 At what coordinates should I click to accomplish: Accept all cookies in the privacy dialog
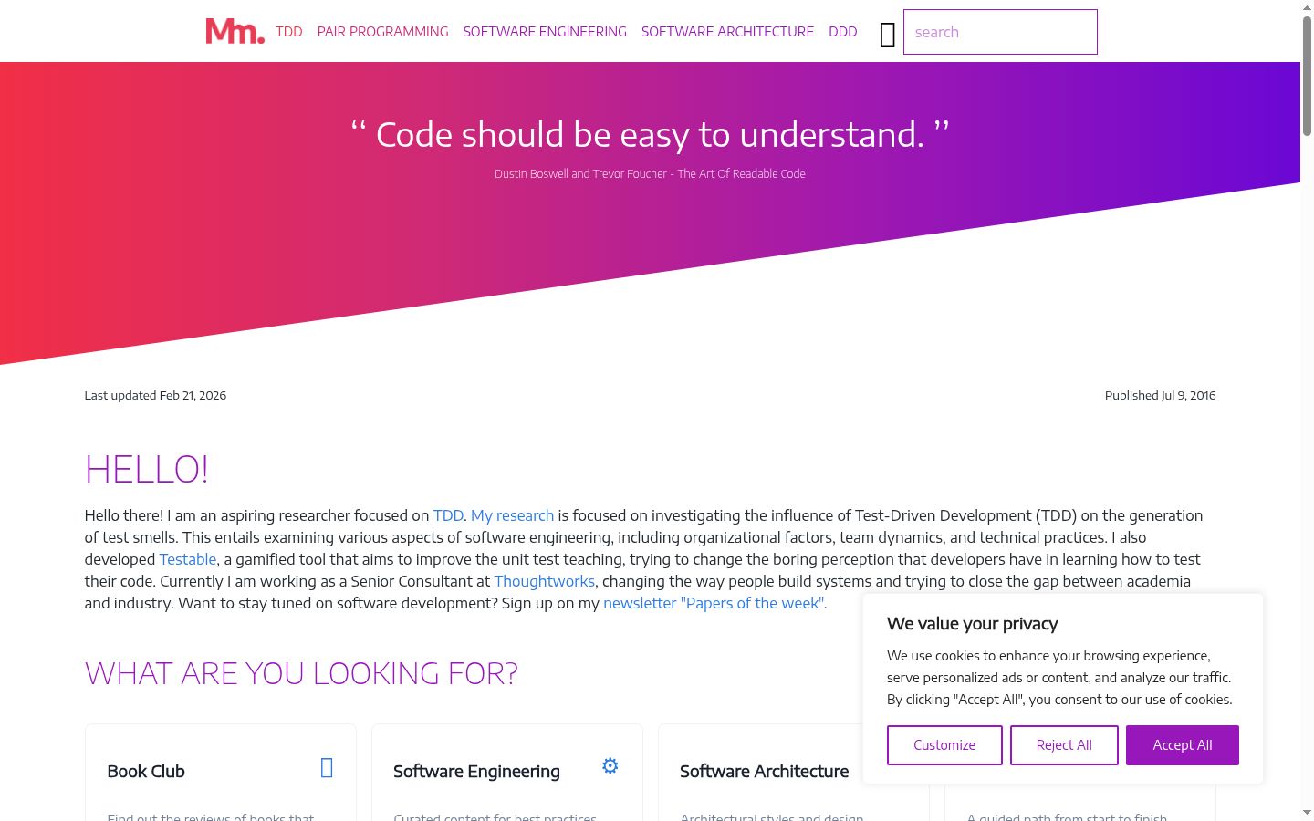(x=1183, y=745)
